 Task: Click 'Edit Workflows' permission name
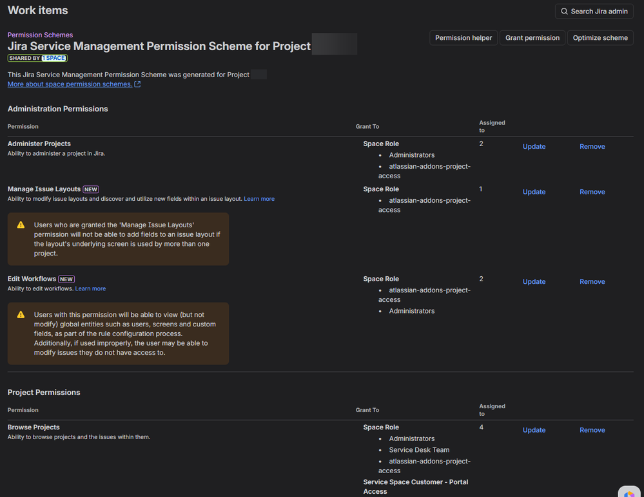pos(32,279)
